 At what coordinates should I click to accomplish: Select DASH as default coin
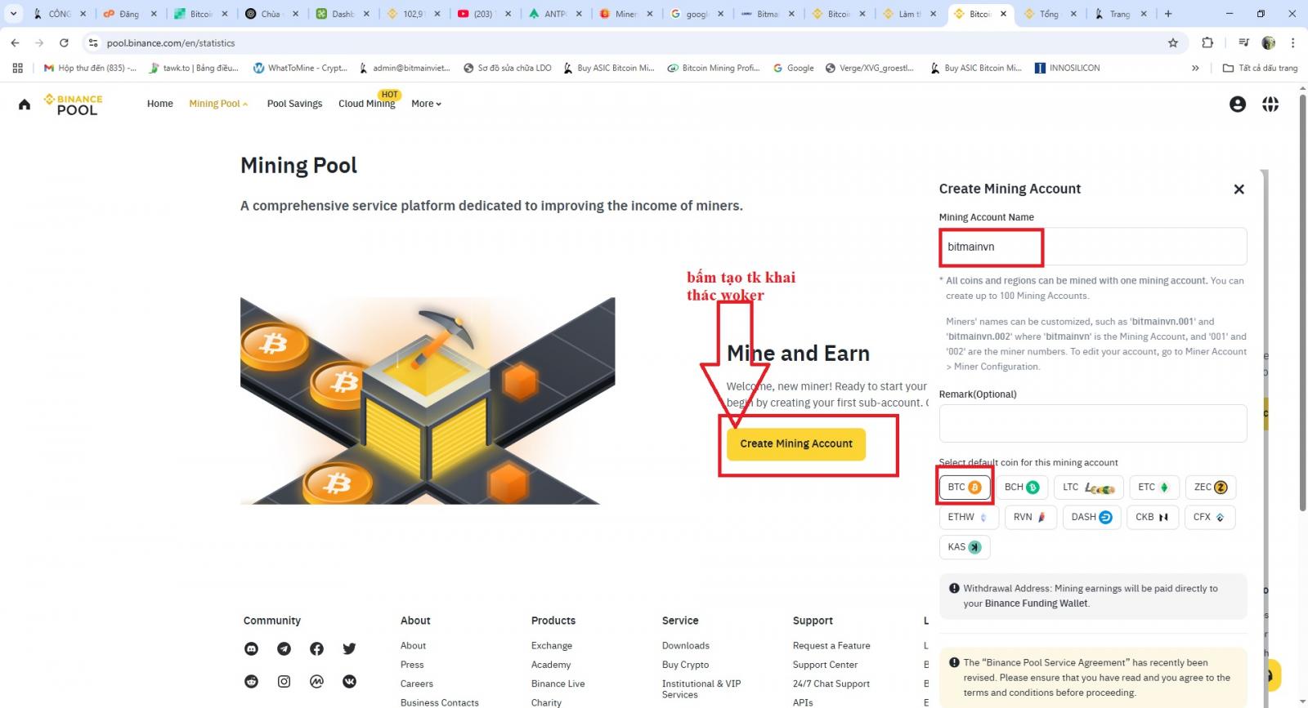point(1091,517)
